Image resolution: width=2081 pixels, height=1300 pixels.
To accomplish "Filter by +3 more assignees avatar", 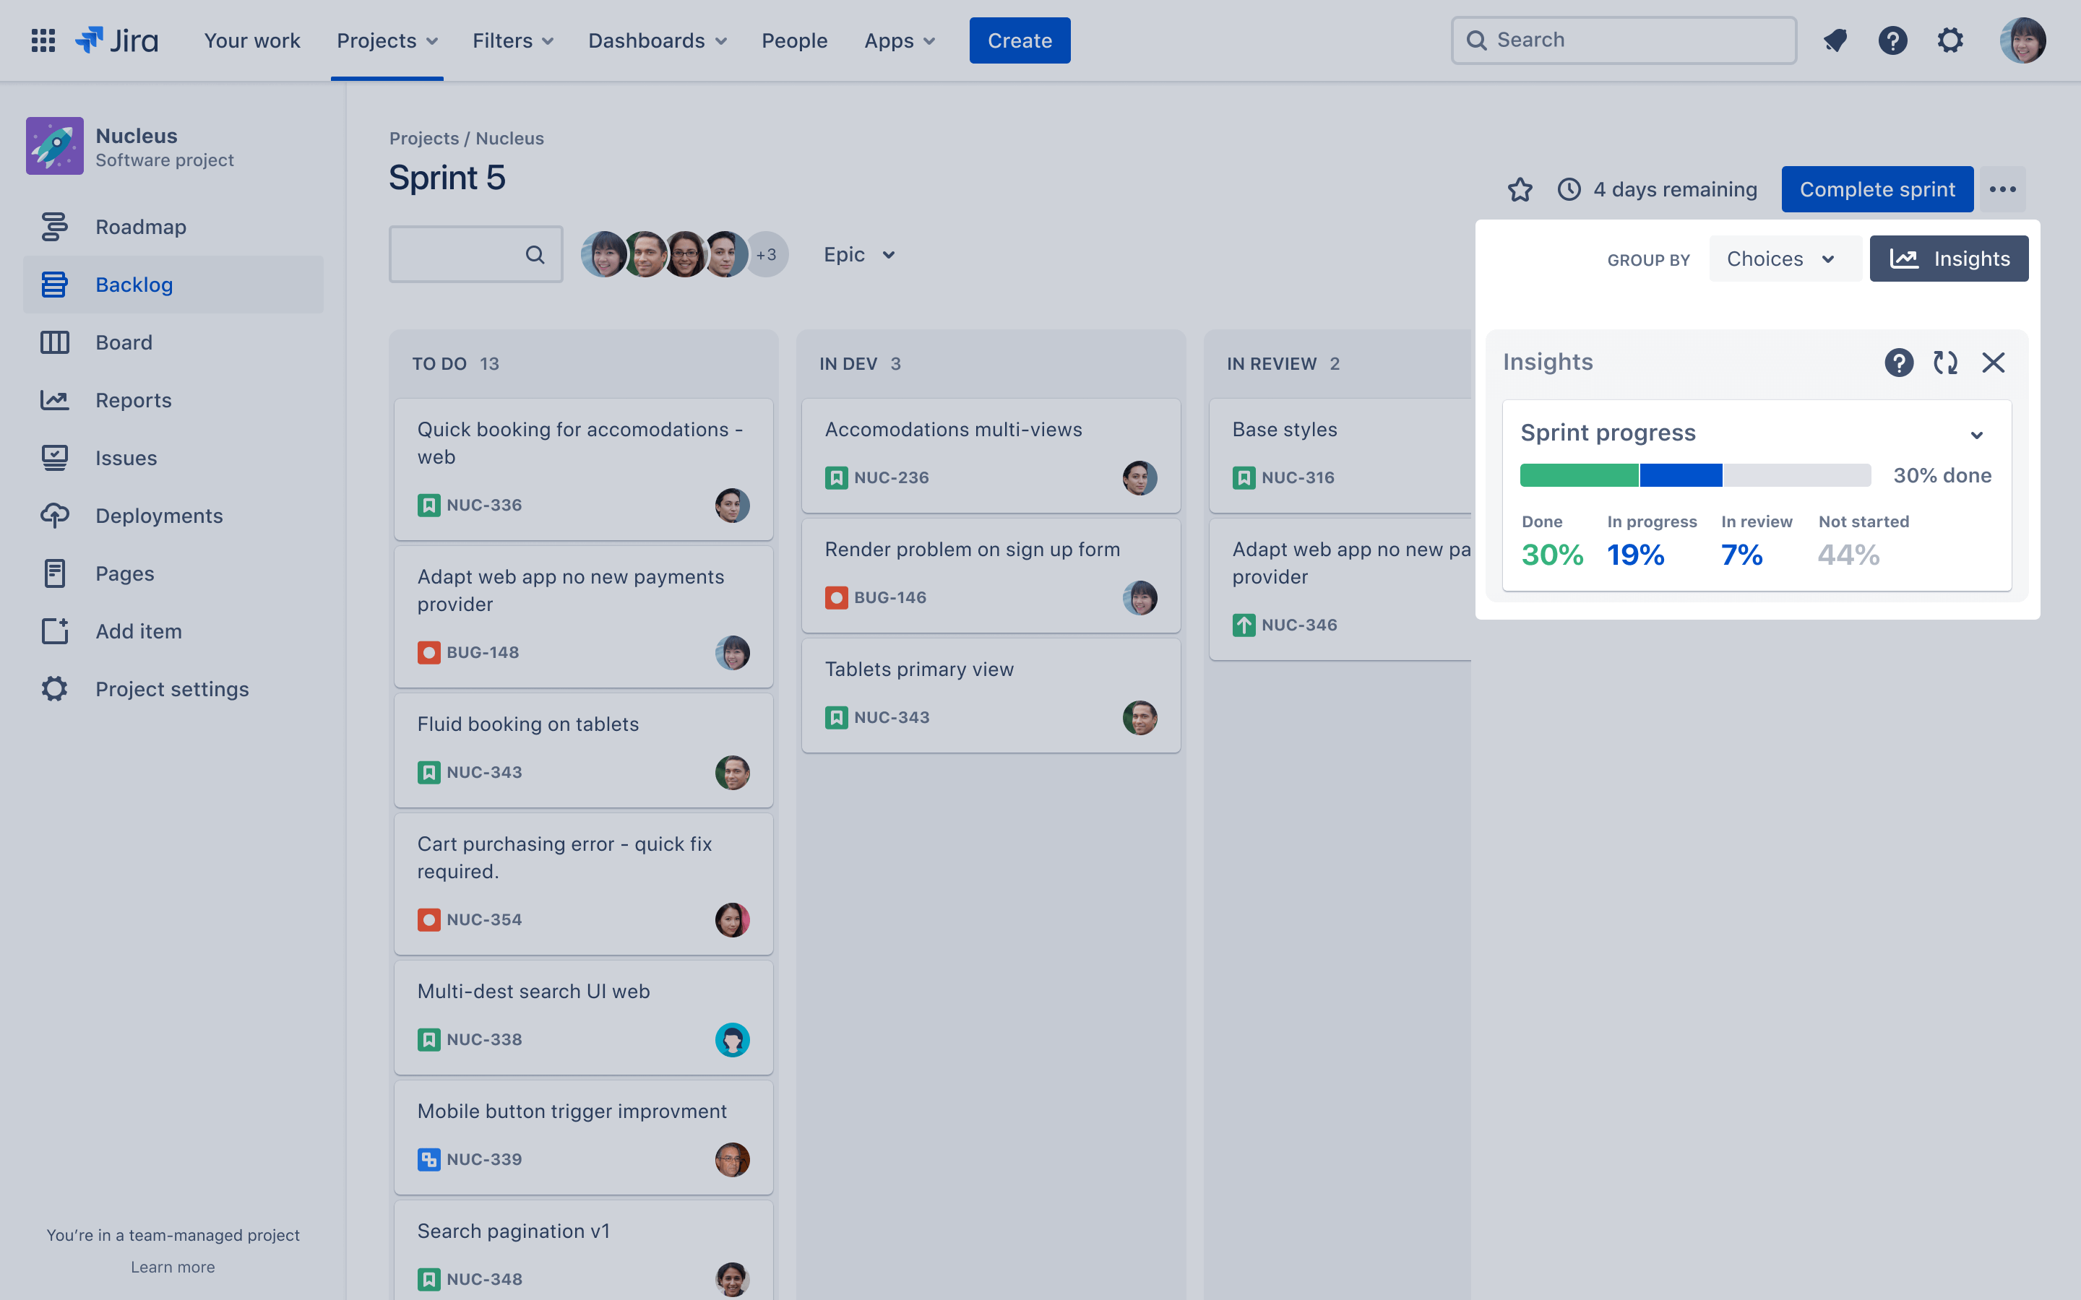I will (x=766, y=254).
